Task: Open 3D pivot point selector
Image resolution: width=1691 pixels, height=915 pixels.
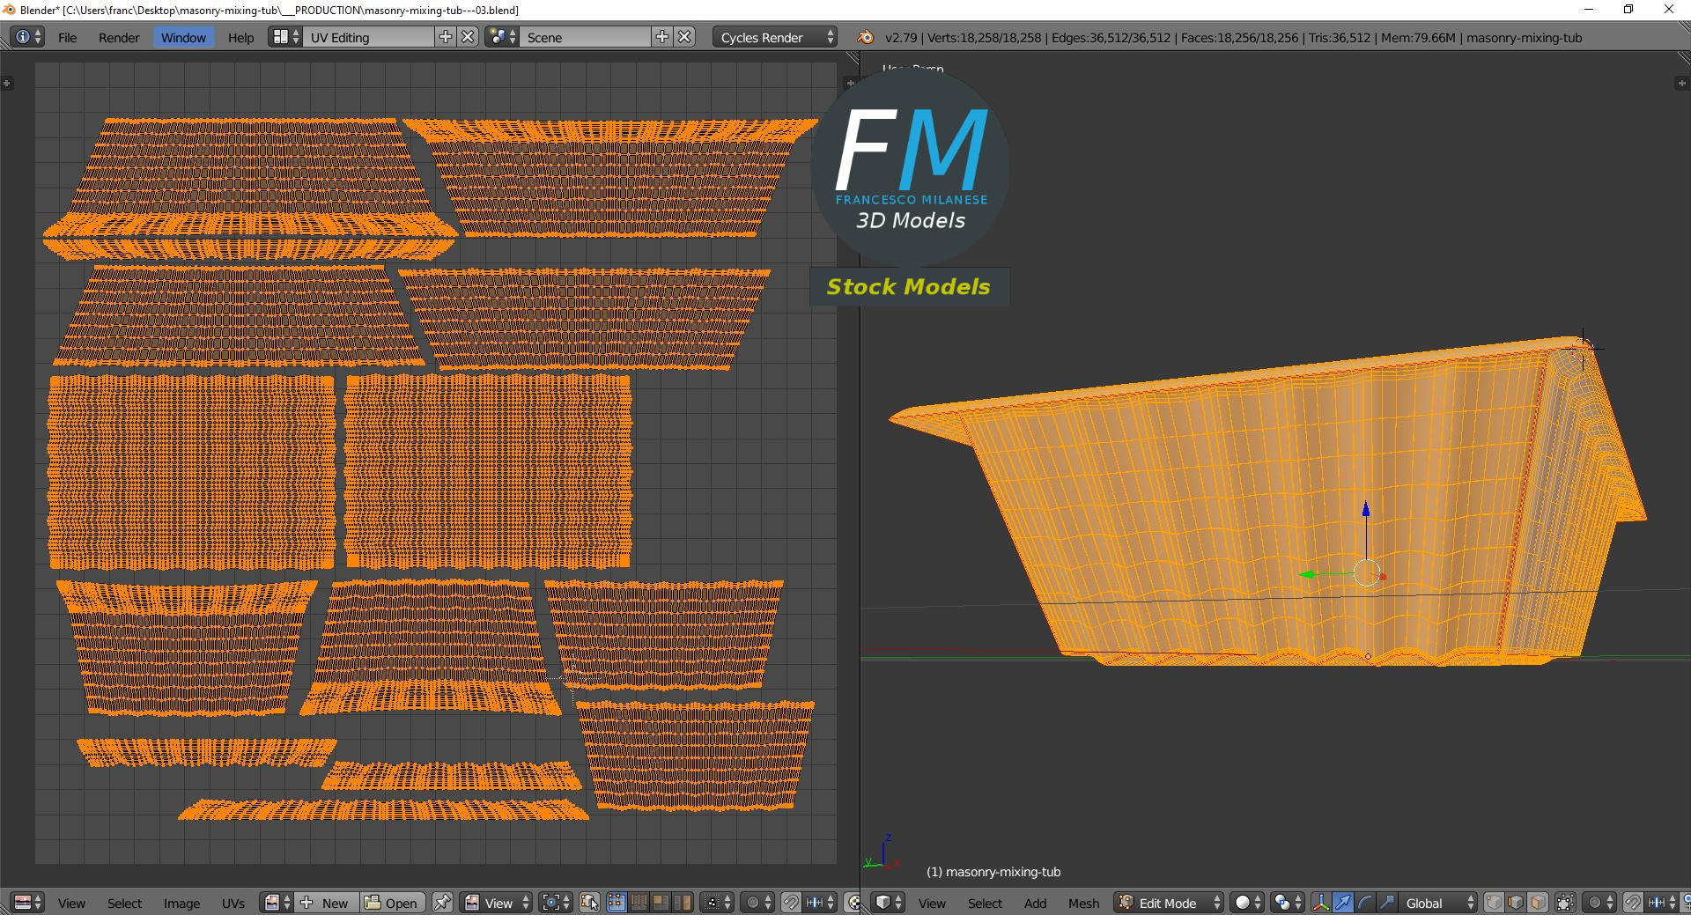Action: 1288,903
